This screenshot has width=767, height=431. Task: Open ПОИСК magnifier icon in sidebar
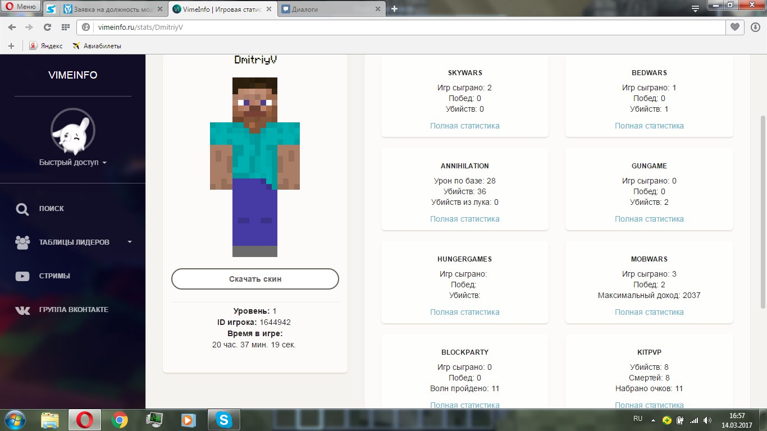point(22,209)
